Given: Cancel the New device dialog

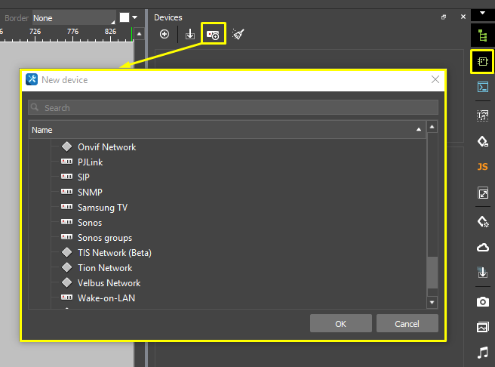Looking at the screenshot, I should tap(407, 323).
